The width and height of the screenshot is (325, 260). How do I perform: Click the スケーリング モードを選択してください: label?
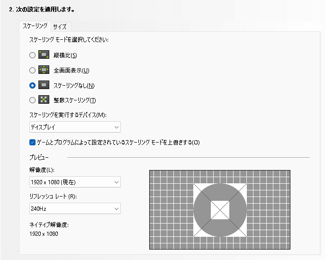tap(69, 40)
